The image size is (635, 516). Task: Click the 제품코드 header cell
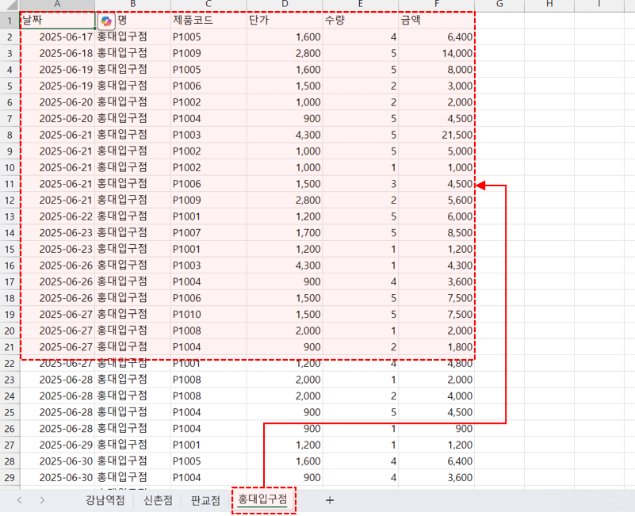pos(208,21)
